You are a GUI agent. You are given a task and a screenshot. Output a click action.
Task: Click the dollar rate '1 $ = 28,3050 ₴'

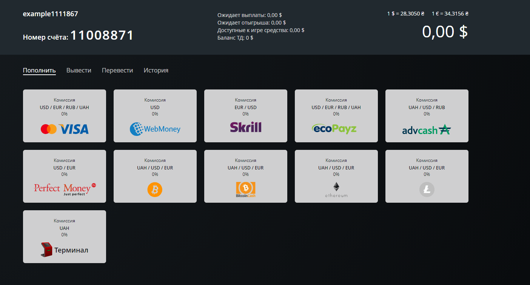(x=406, y=14)
